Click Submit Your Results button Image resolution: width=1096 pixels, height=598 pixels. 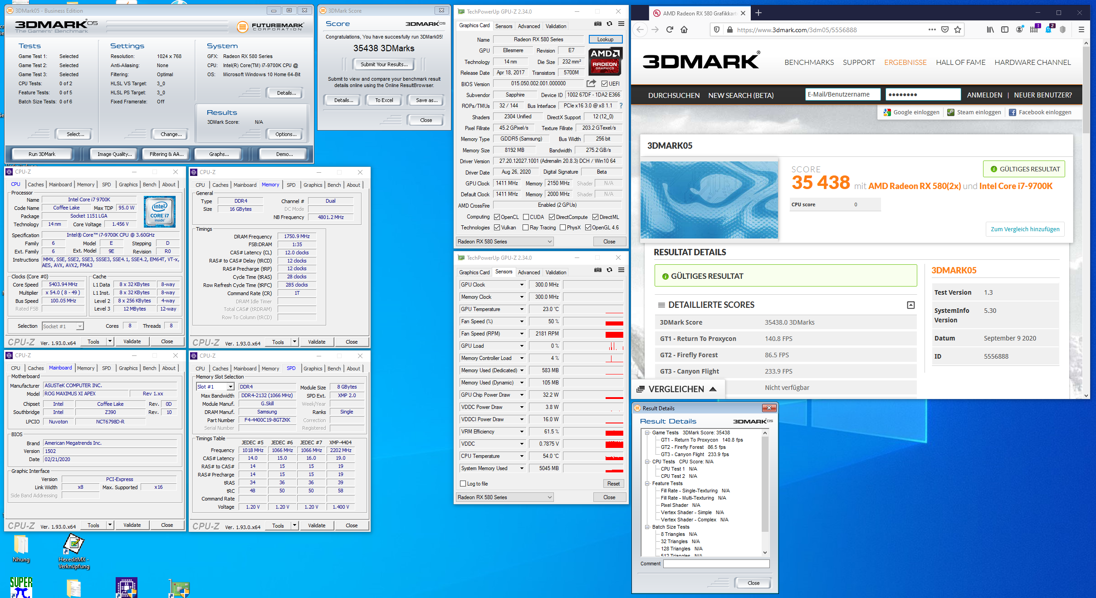(384, 64)
